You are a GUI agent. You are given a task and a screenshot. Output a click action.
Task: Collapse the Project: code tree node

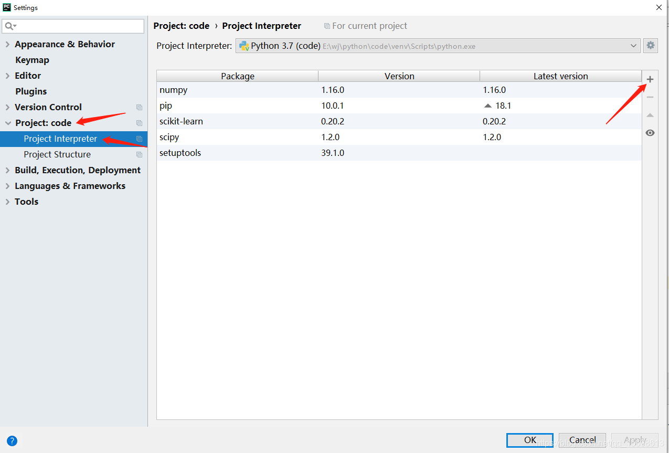[7, 123]
